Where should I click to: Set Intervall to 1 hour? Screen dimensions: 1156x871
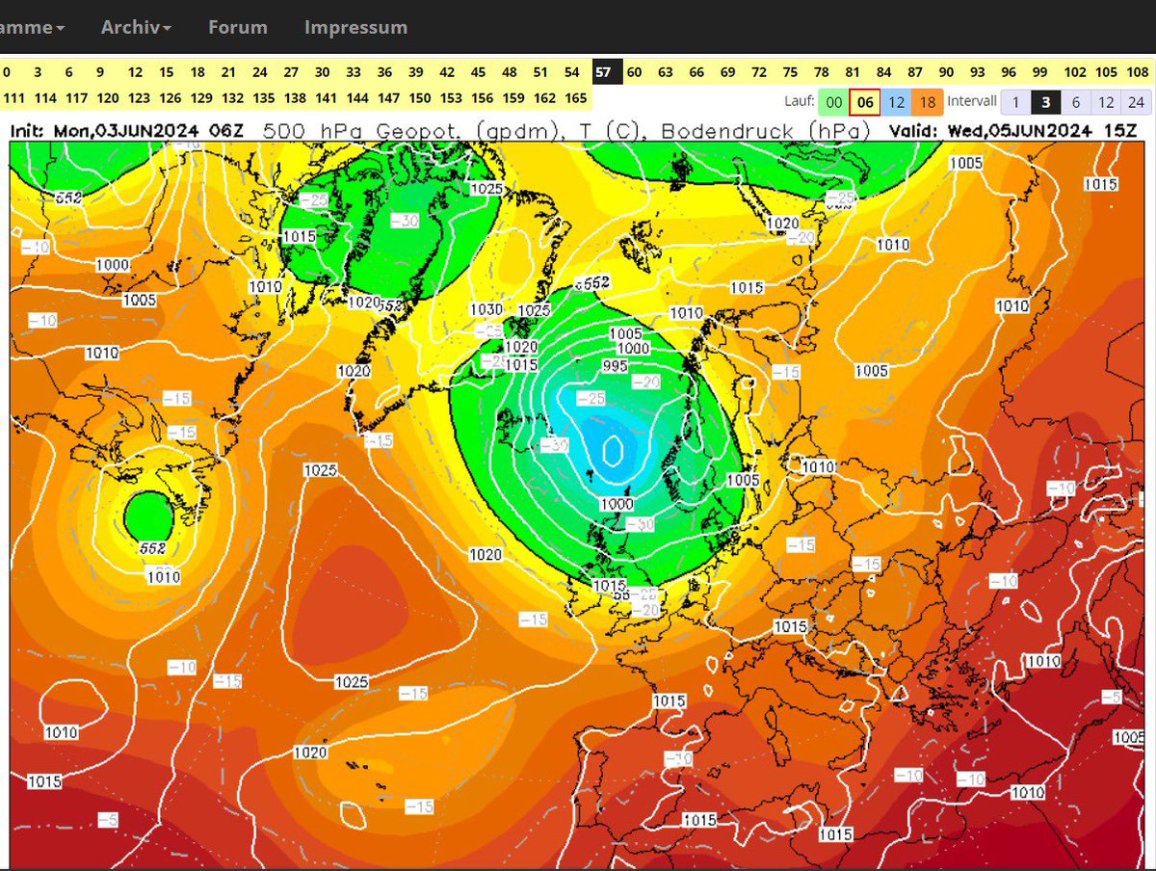[1014, 102]
